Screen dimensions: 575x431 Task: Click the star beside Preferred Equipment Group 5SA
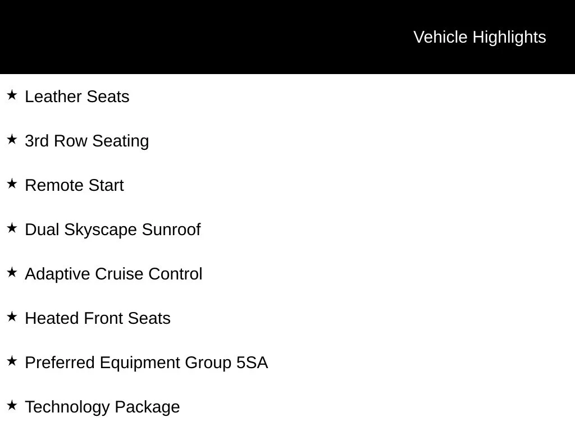tap(12, 361)
